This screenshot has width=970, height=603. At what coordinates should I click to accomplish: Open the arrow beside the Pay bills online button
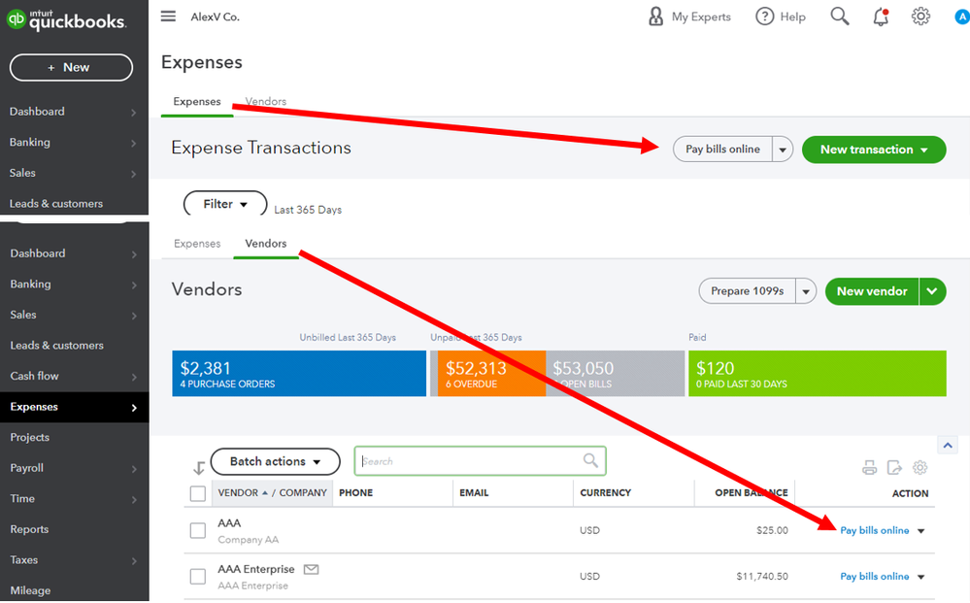click(783, 150)
